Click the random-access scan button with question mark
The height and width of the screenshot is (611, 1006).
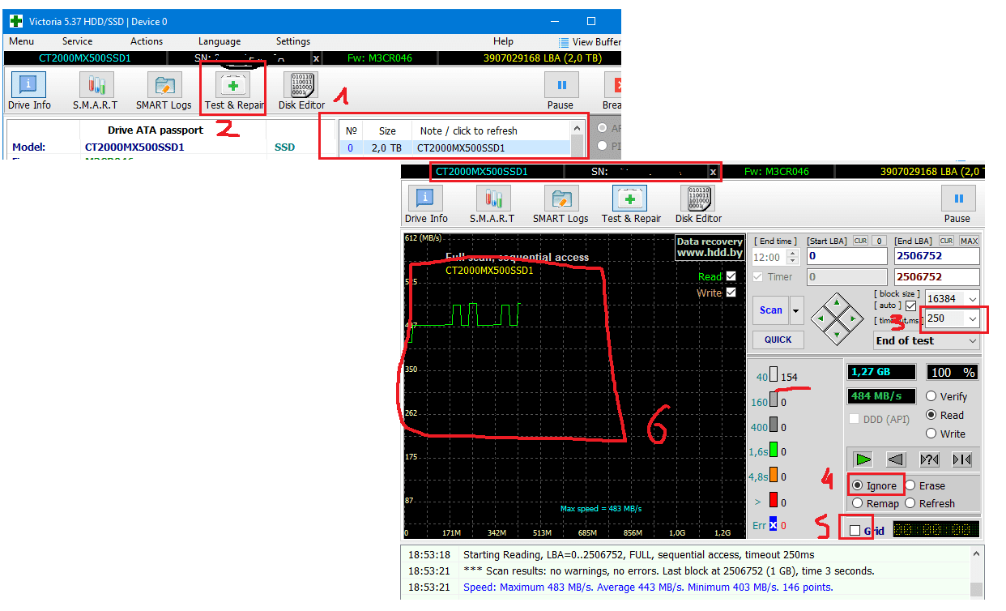click(x=929, y=459)
